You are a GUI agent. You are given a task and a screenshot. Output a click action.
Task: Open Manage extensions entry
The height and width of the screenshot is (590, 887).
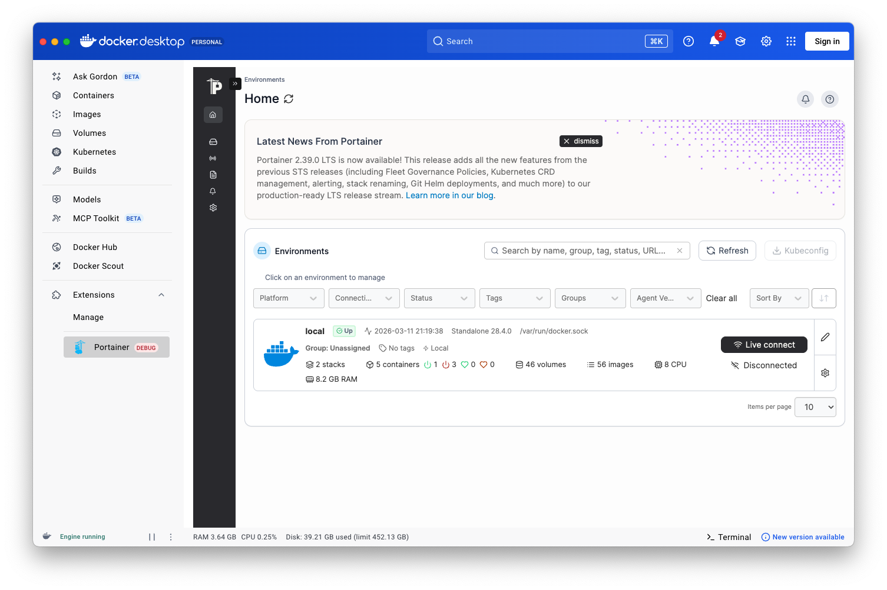(88, 317)
